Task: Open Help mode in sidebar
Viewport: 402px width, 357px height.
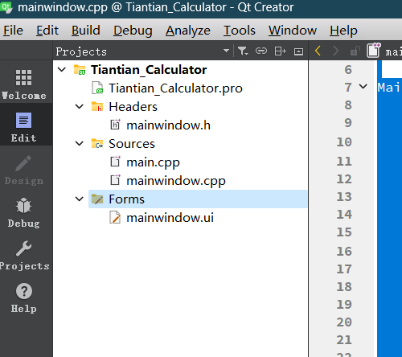Action: coord(24,297)
